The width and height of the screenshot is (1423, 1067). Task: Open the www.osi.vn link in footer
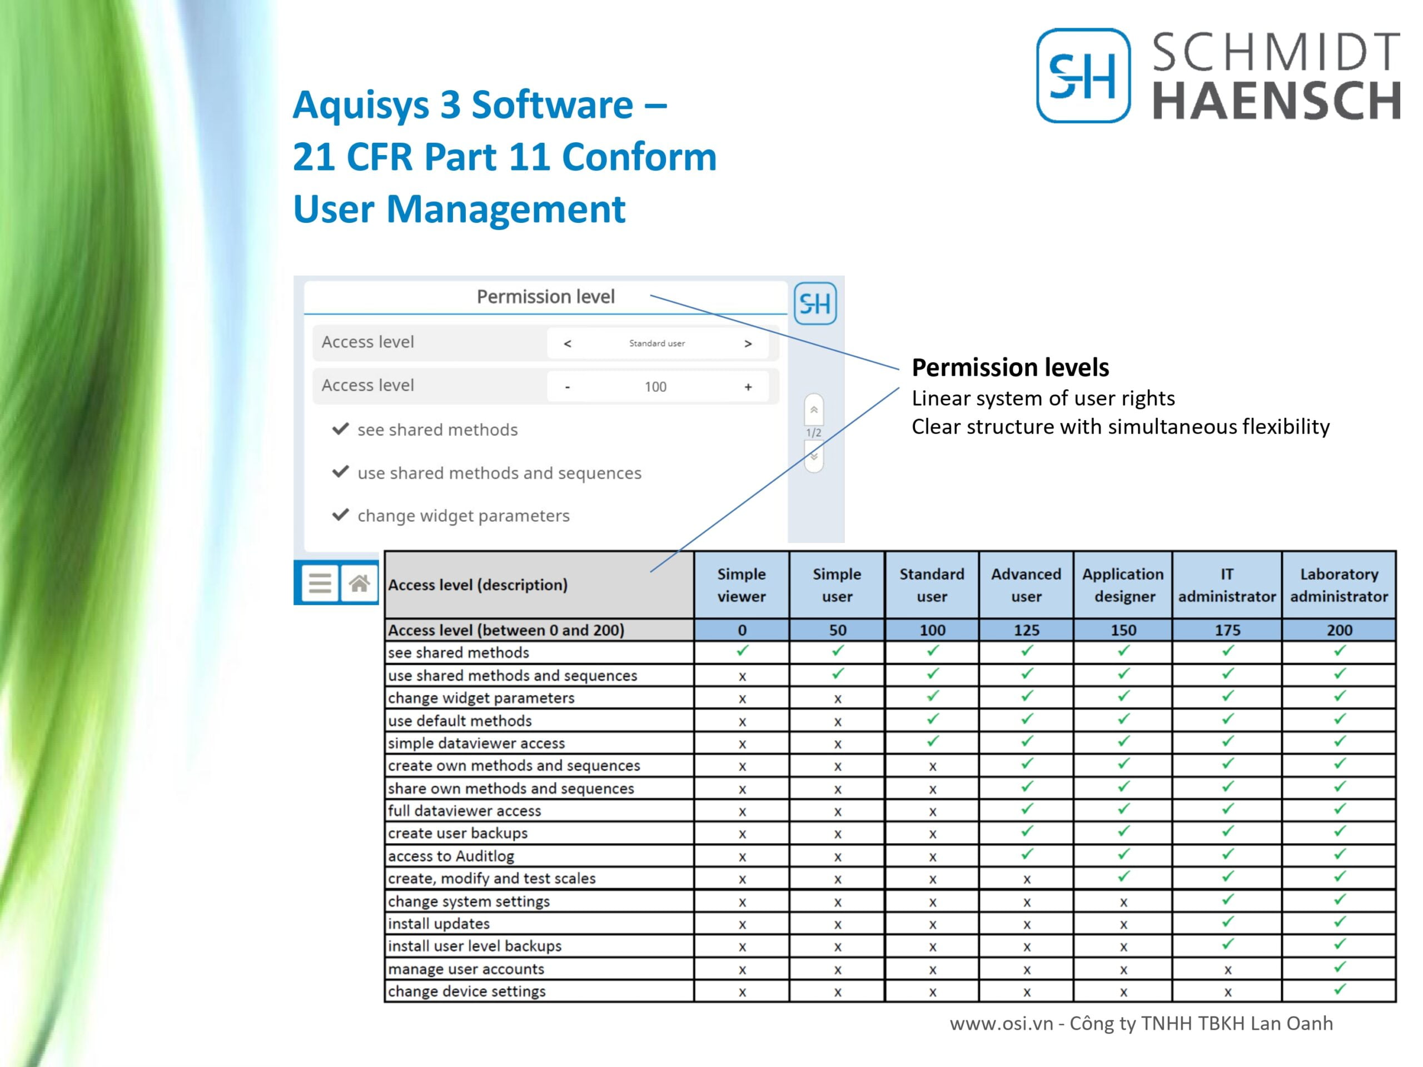tap(1001, 1023)
